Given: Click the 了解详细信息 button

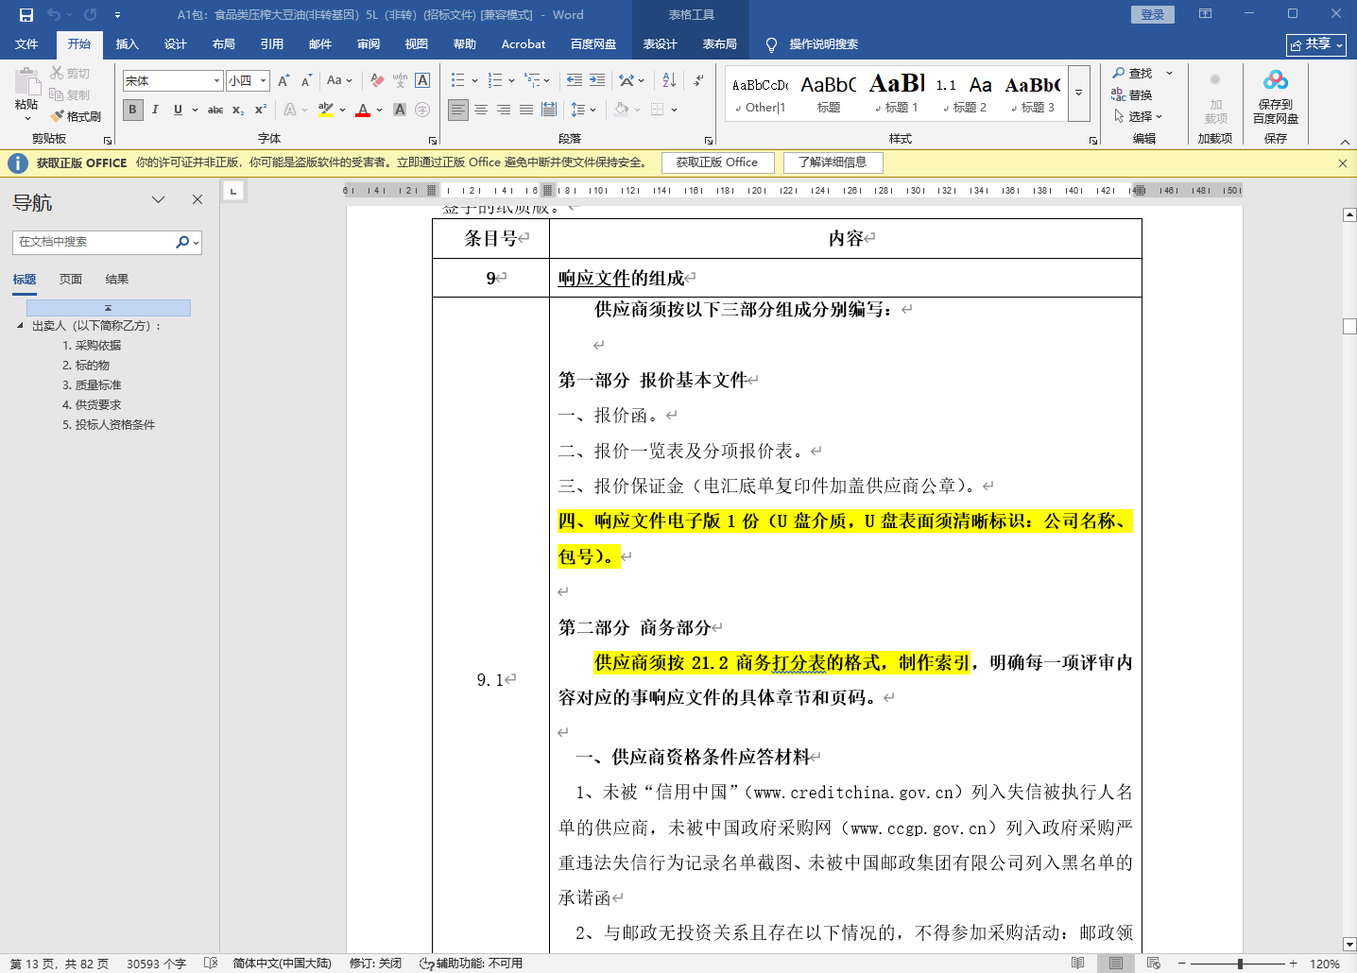Looking at the screenshot, I should pyautogui.click(x=832, y=162).
